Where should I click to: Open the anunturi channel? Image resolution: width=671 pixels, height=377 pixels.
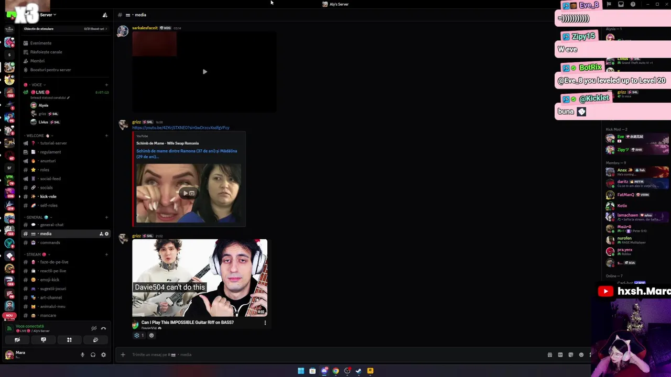pyautogui.click(x=48, y=161)
